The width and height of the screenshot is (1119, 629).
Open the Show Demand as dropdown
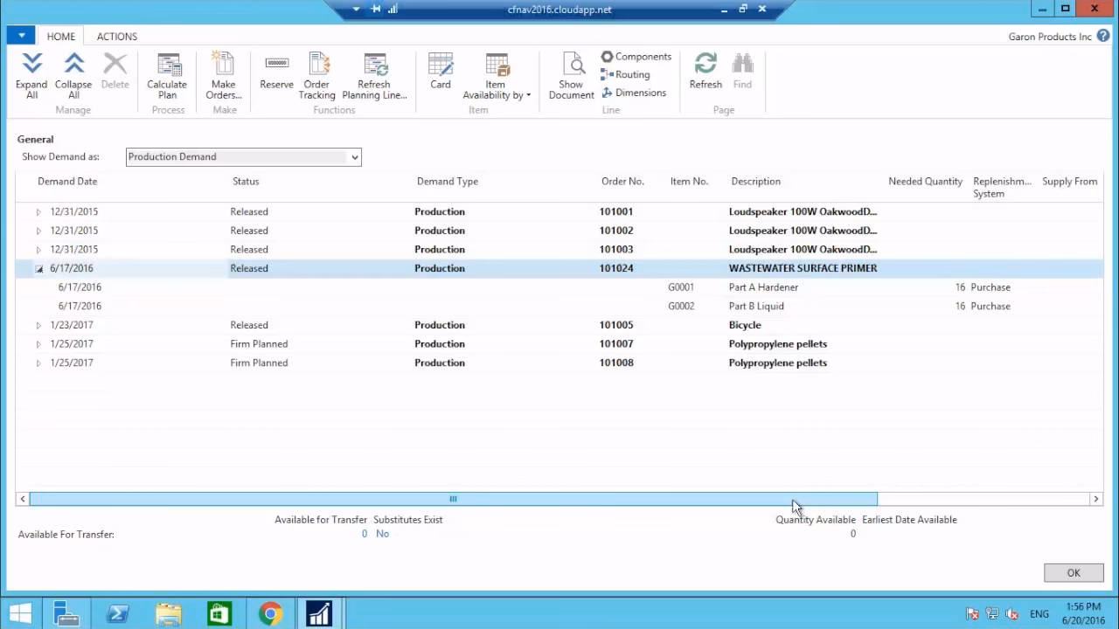click(x=354, y=156)
